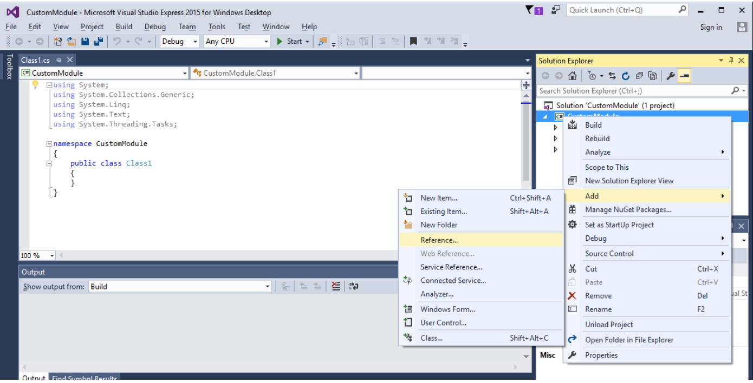Click the green Start debugging button
753x383 pixels.
tap(290, 41)
